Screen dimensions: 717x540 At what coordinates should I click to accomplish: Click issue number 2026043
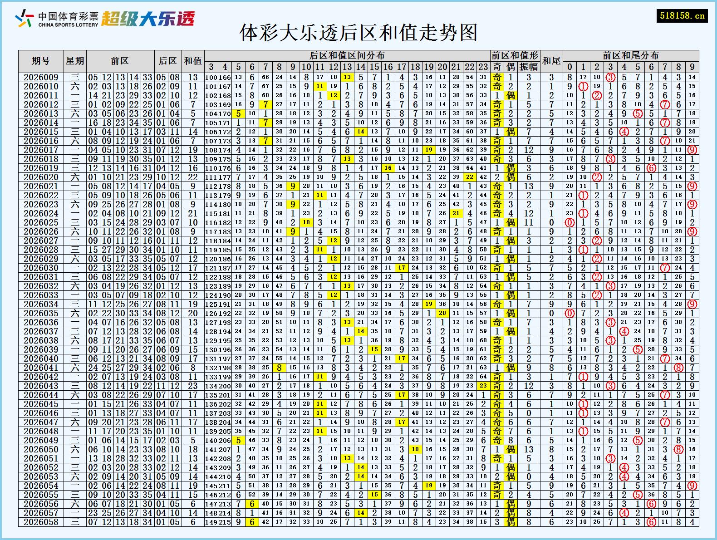coord(41,386)
